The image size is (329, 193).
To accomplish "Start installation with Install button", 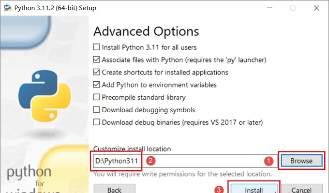I will click(254, 189).
